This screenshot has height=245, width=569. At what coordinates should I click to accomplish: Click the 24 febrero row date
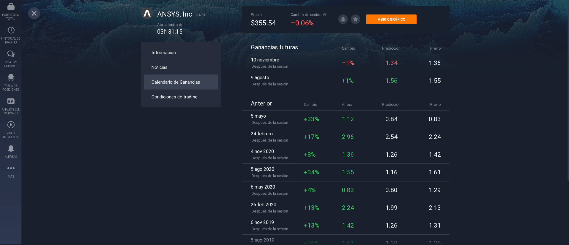pos(262,134)
